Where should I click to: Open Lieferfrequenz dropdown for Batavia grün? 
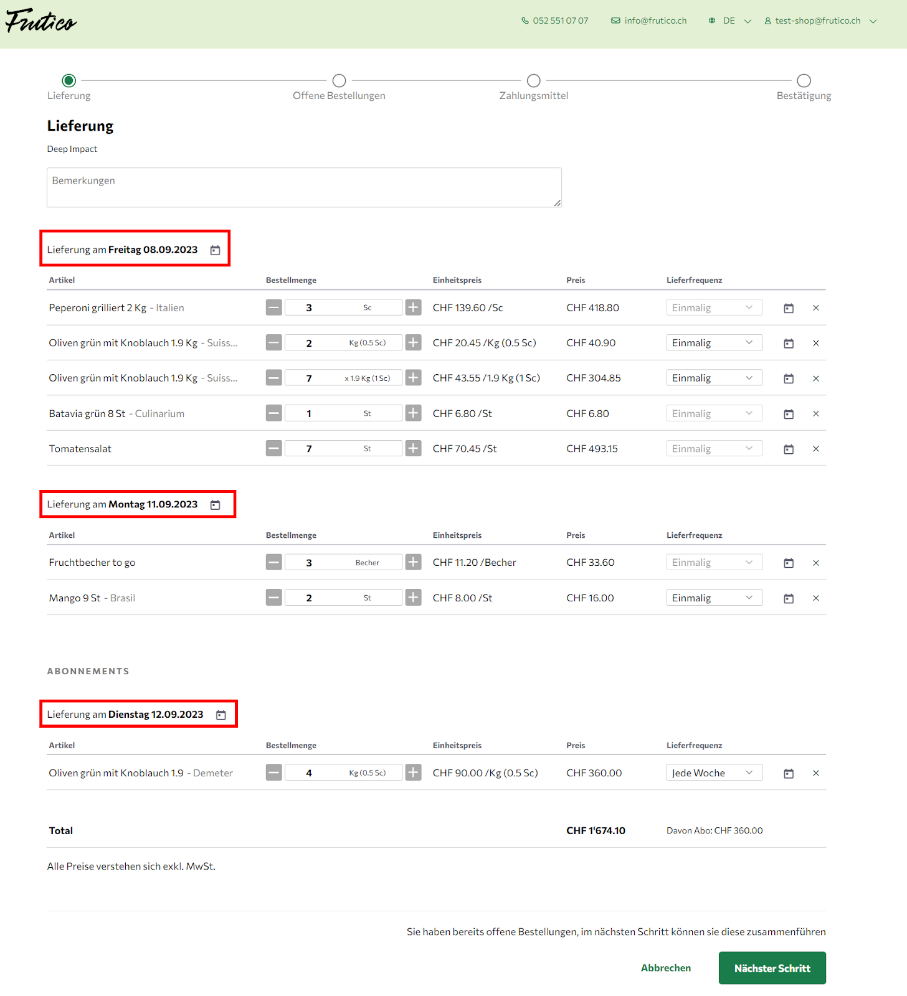pyautogui.click(x=715, y=413)
